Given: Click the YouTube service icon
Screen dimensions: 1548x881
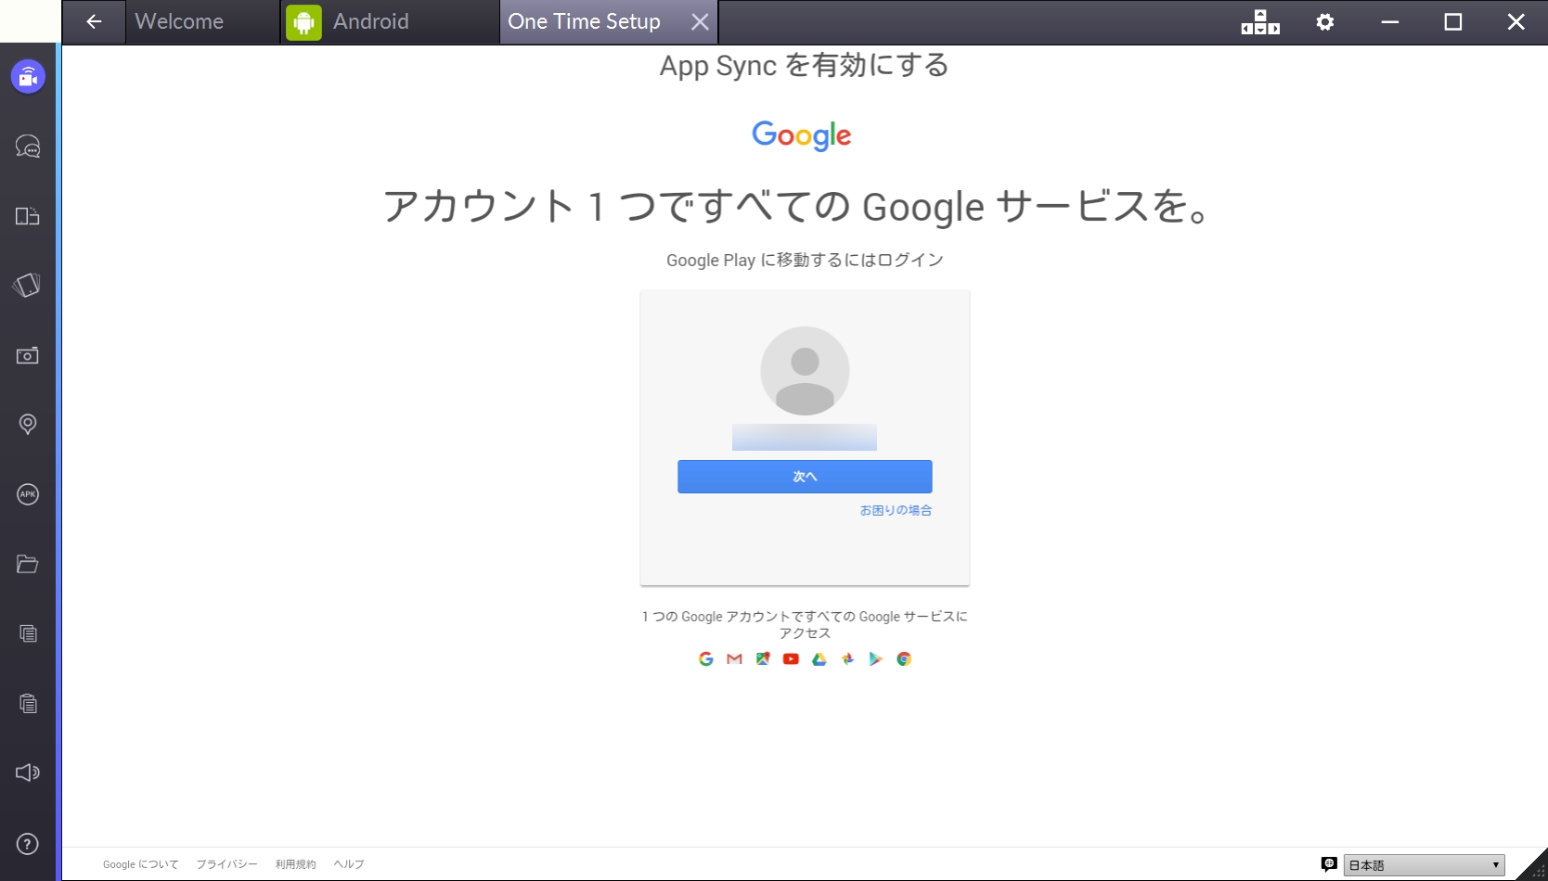Looking at the screenshot, I should 791,658.
